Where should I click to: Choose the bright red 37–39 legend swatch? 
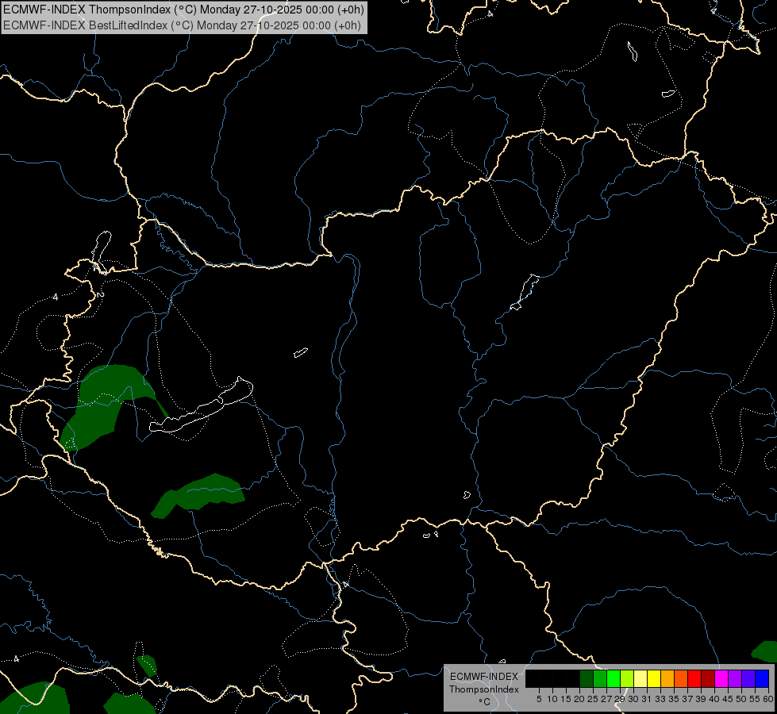(x=694, y=678)
